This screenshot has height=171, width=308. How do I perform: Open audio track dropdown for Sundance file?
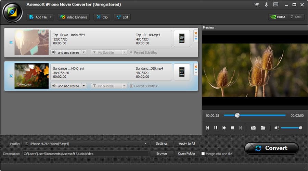click(x=84, y=86)
